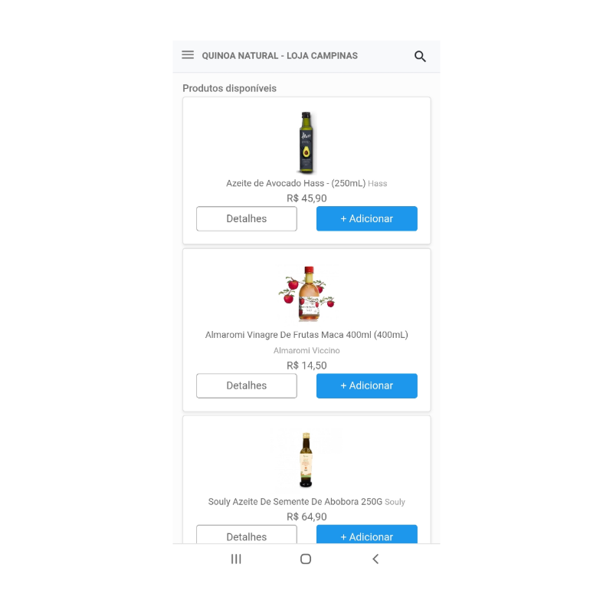Tap the Android back arrow icon
This screenshot has height=613, width=613.
[x=375, y=559]
